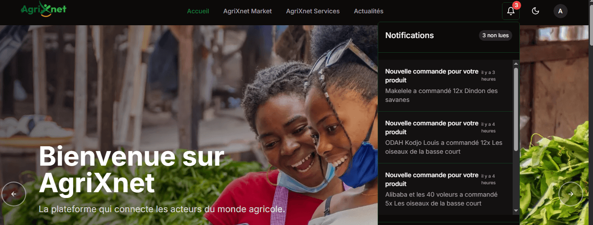Advance to the next carousel slide

[570, 194]
